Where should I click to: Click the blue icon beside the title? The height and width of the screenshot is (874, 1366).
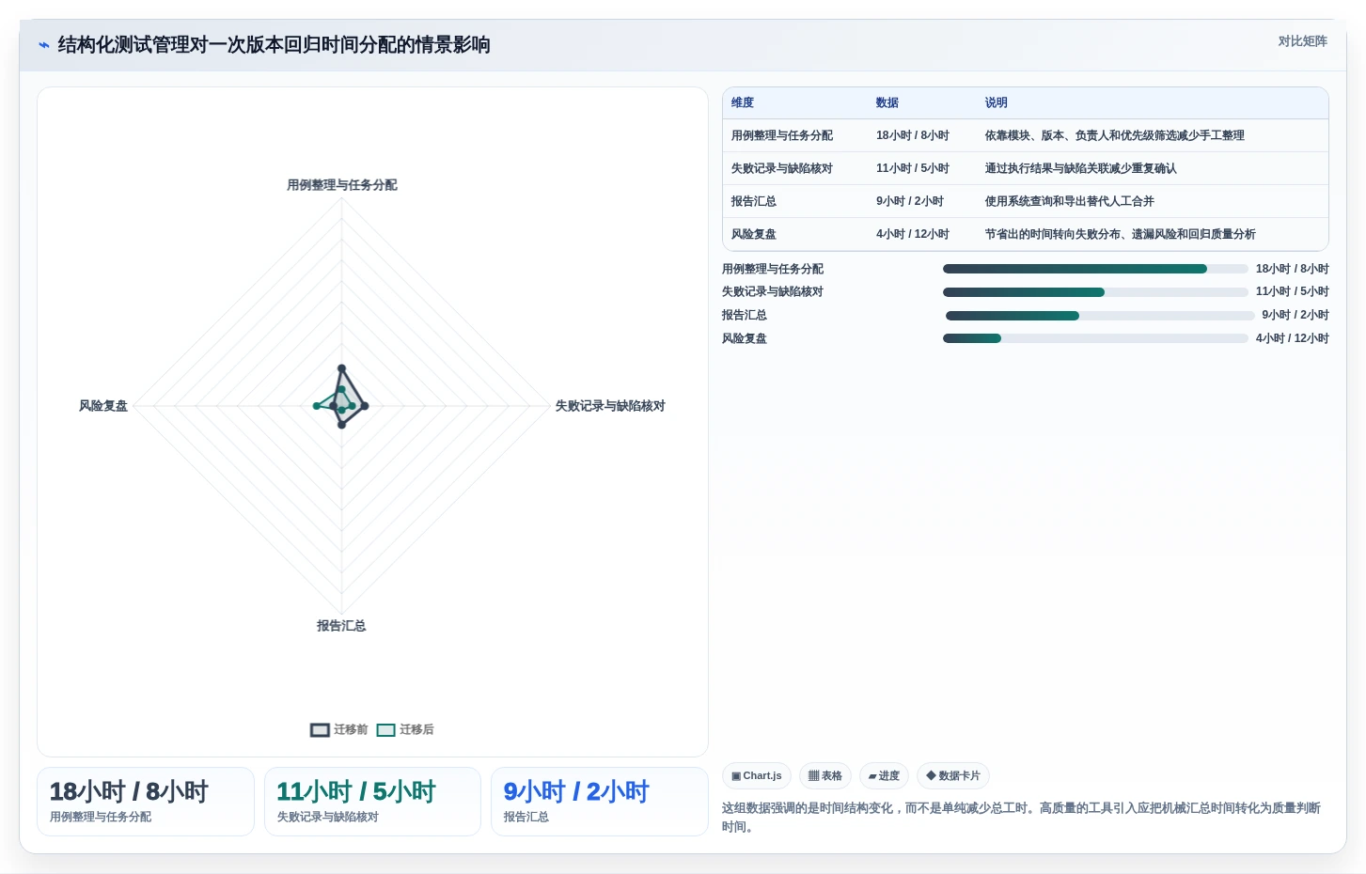43,45
